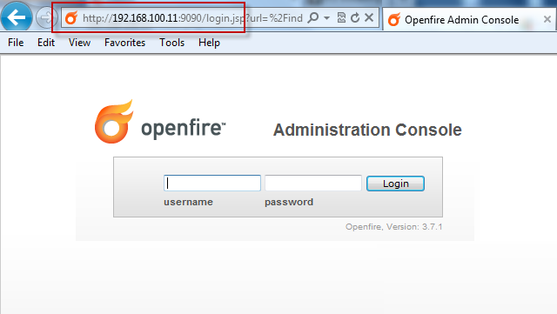Screen dimensions: 557x314
Task: Open the address bar autocomplete dropdown arrow
Action: coord(327,17)
